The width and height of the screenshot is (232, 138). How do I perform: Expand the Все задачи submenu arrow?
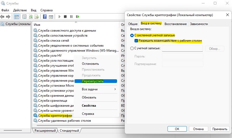pos(115,89)
